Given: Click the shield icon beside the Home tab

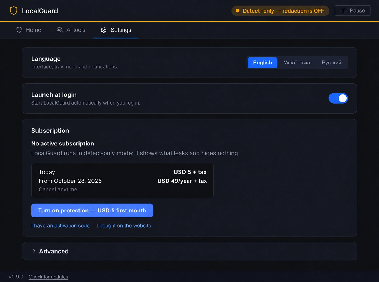Looking at the screenshot, I should point(19,30).
